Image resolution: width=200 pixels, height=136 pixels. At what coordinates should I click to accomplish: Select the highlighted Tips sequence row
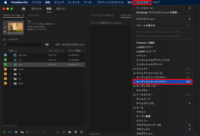(x=44, y=65)
